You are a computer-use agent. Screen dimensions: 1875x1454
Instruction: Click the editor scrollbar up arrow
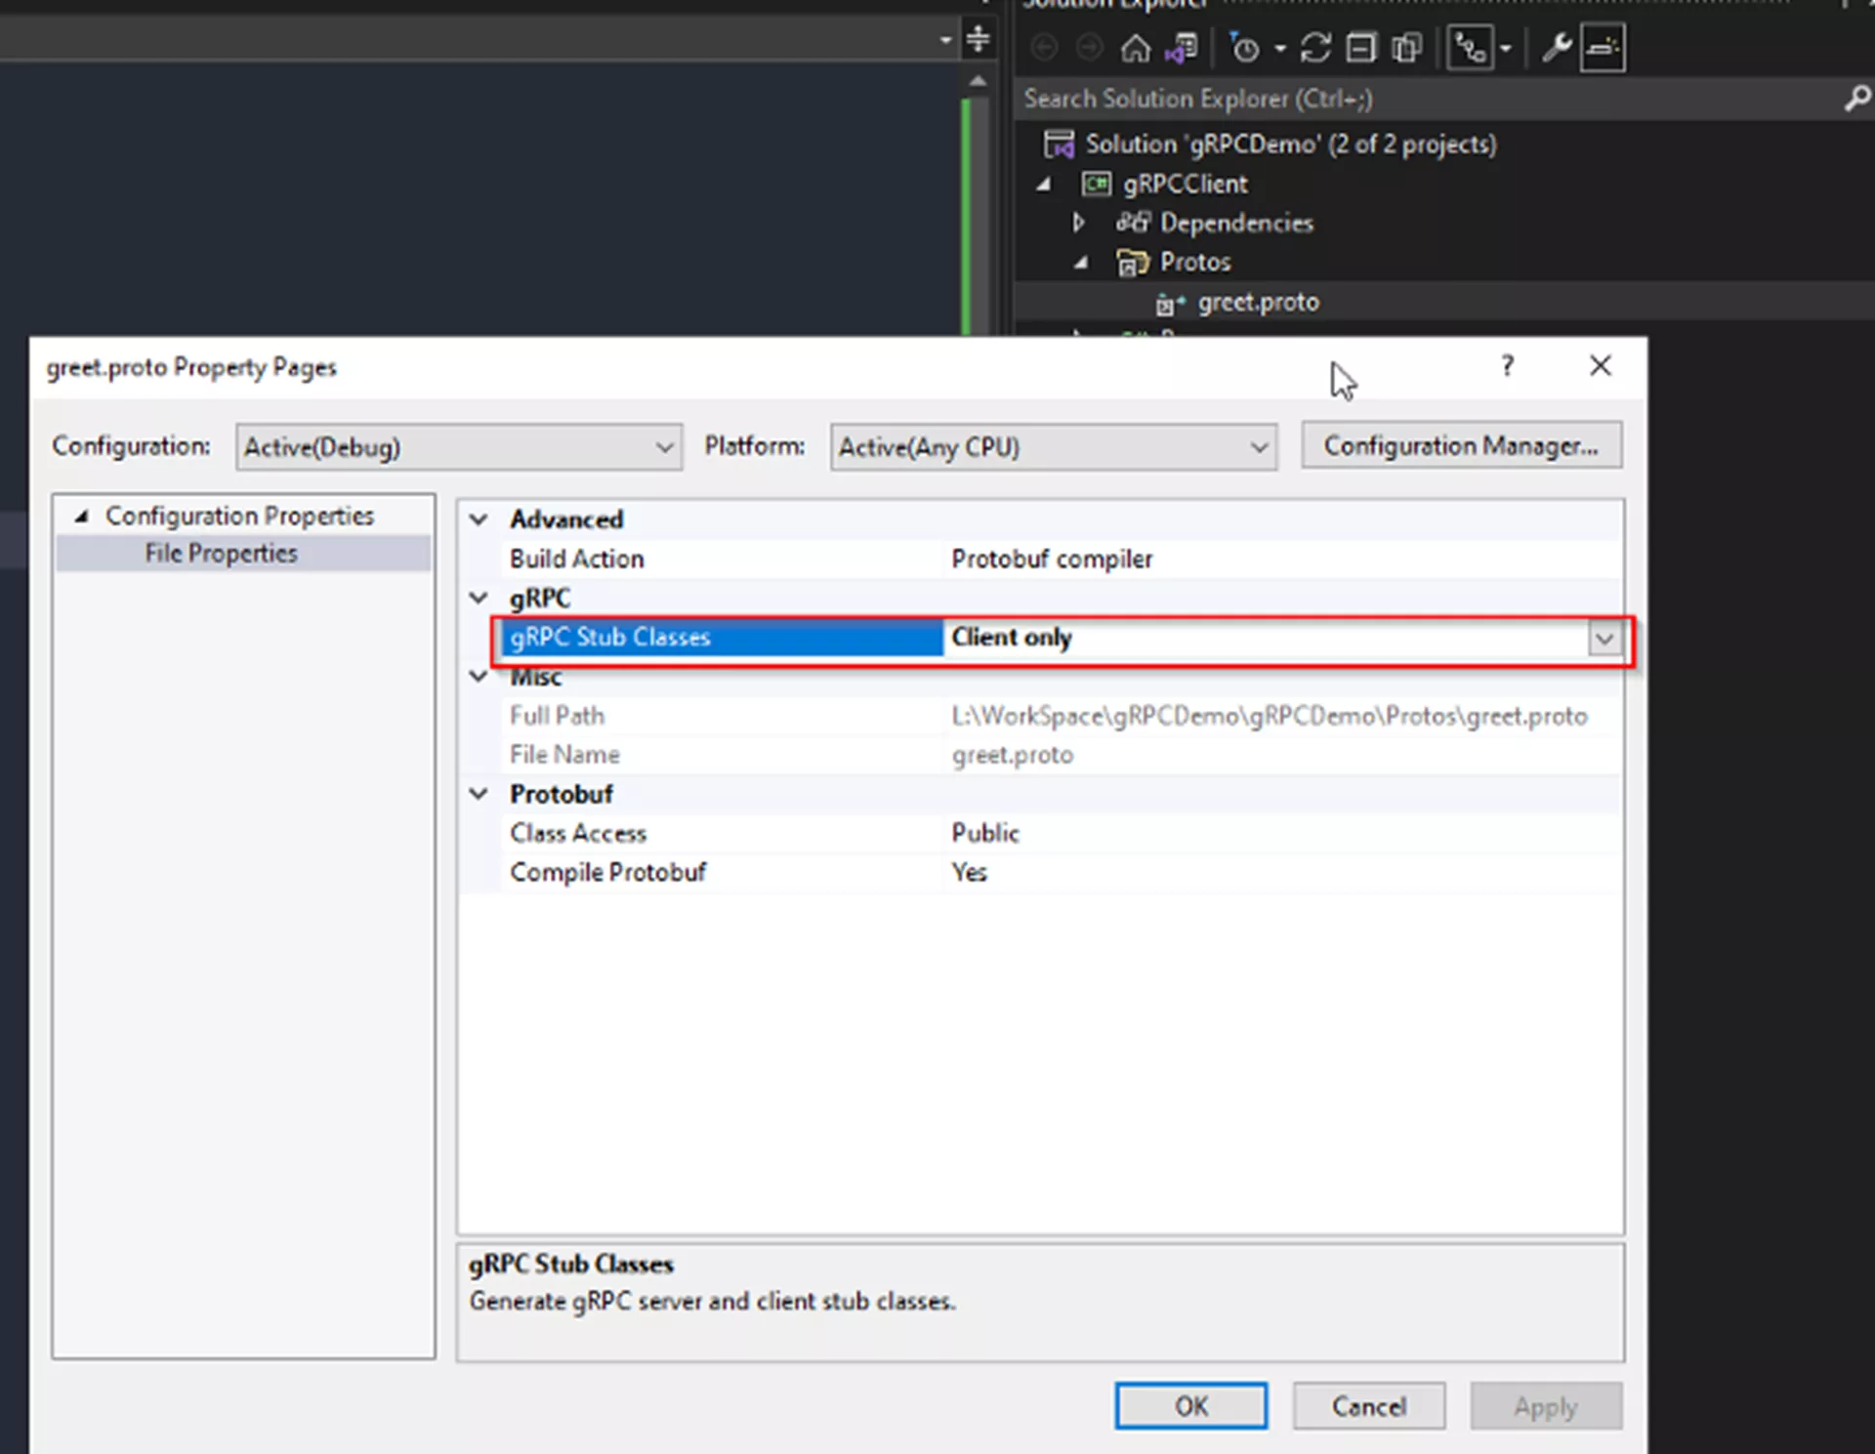pyautogui.click(x=978, y=81)
